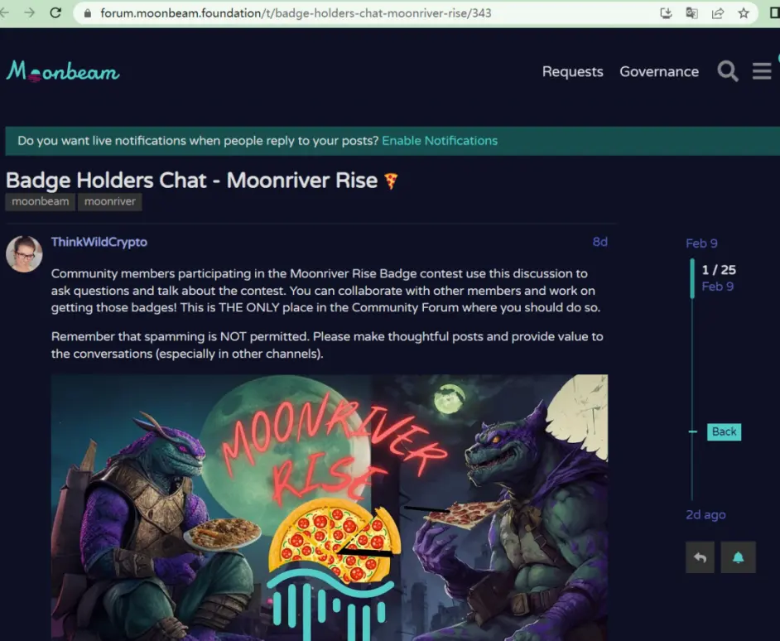Jump to Feb 9 at timeline top
The image size is (780, 641).
pyautogui.click(x=701, y=243)
